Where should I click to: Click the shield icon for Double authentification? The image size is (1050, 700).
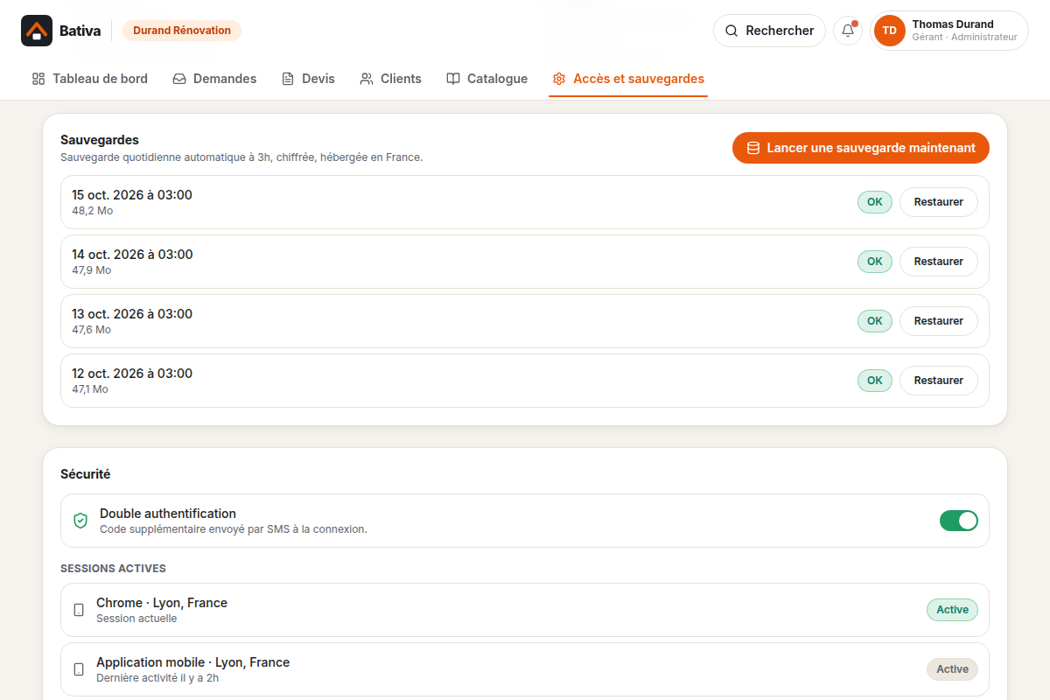[80, 521]
